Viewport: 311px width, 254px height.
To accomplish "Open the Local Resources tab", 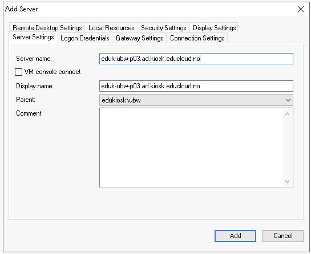I will click(111, 28).
